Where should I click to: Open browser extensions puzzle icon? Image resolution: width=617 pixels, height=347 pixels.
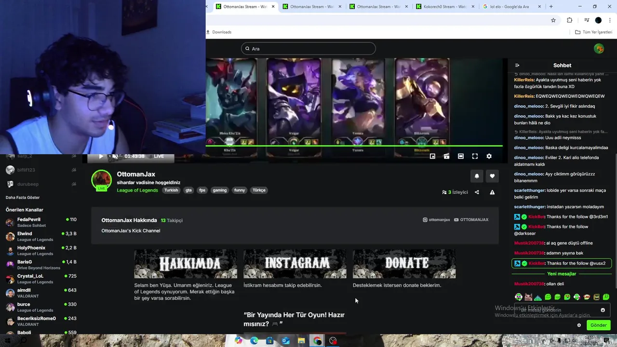pyautogui.click(x=569, y=20)
